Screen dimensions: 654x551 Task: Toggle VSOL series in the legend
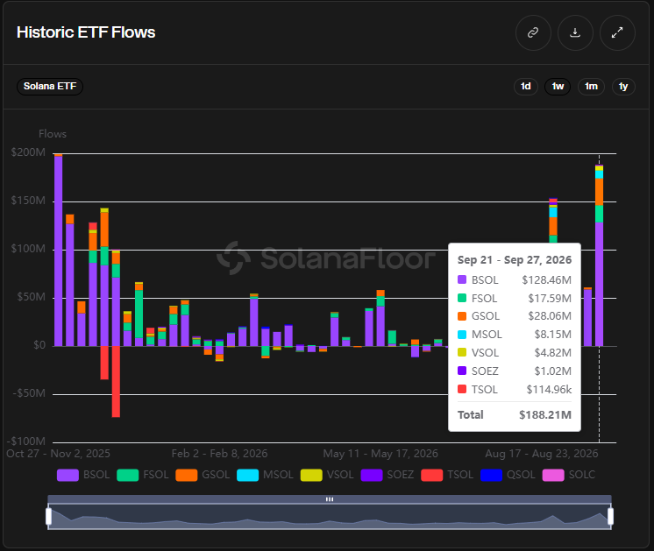327,475
